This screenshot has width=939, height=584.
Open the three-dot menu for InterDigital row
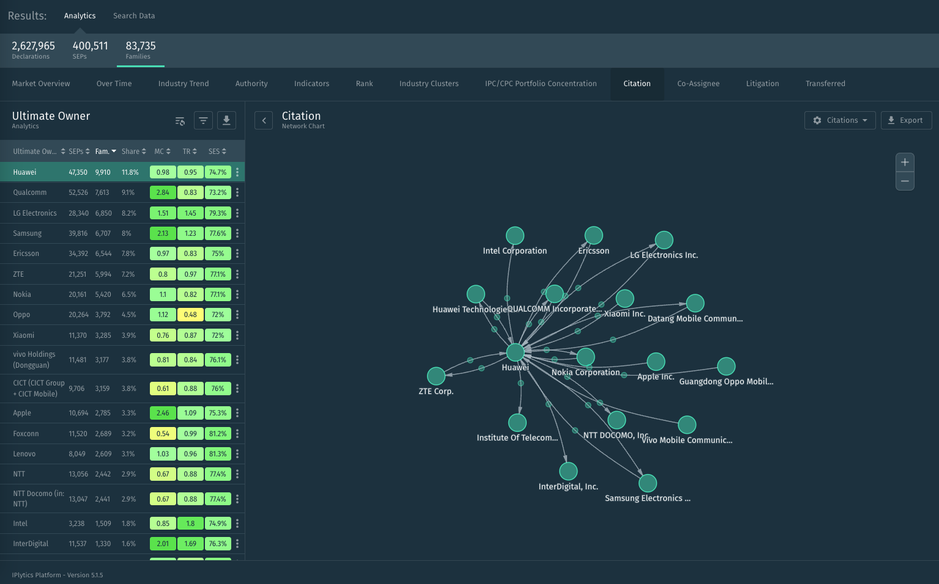(x=237, y=544)
